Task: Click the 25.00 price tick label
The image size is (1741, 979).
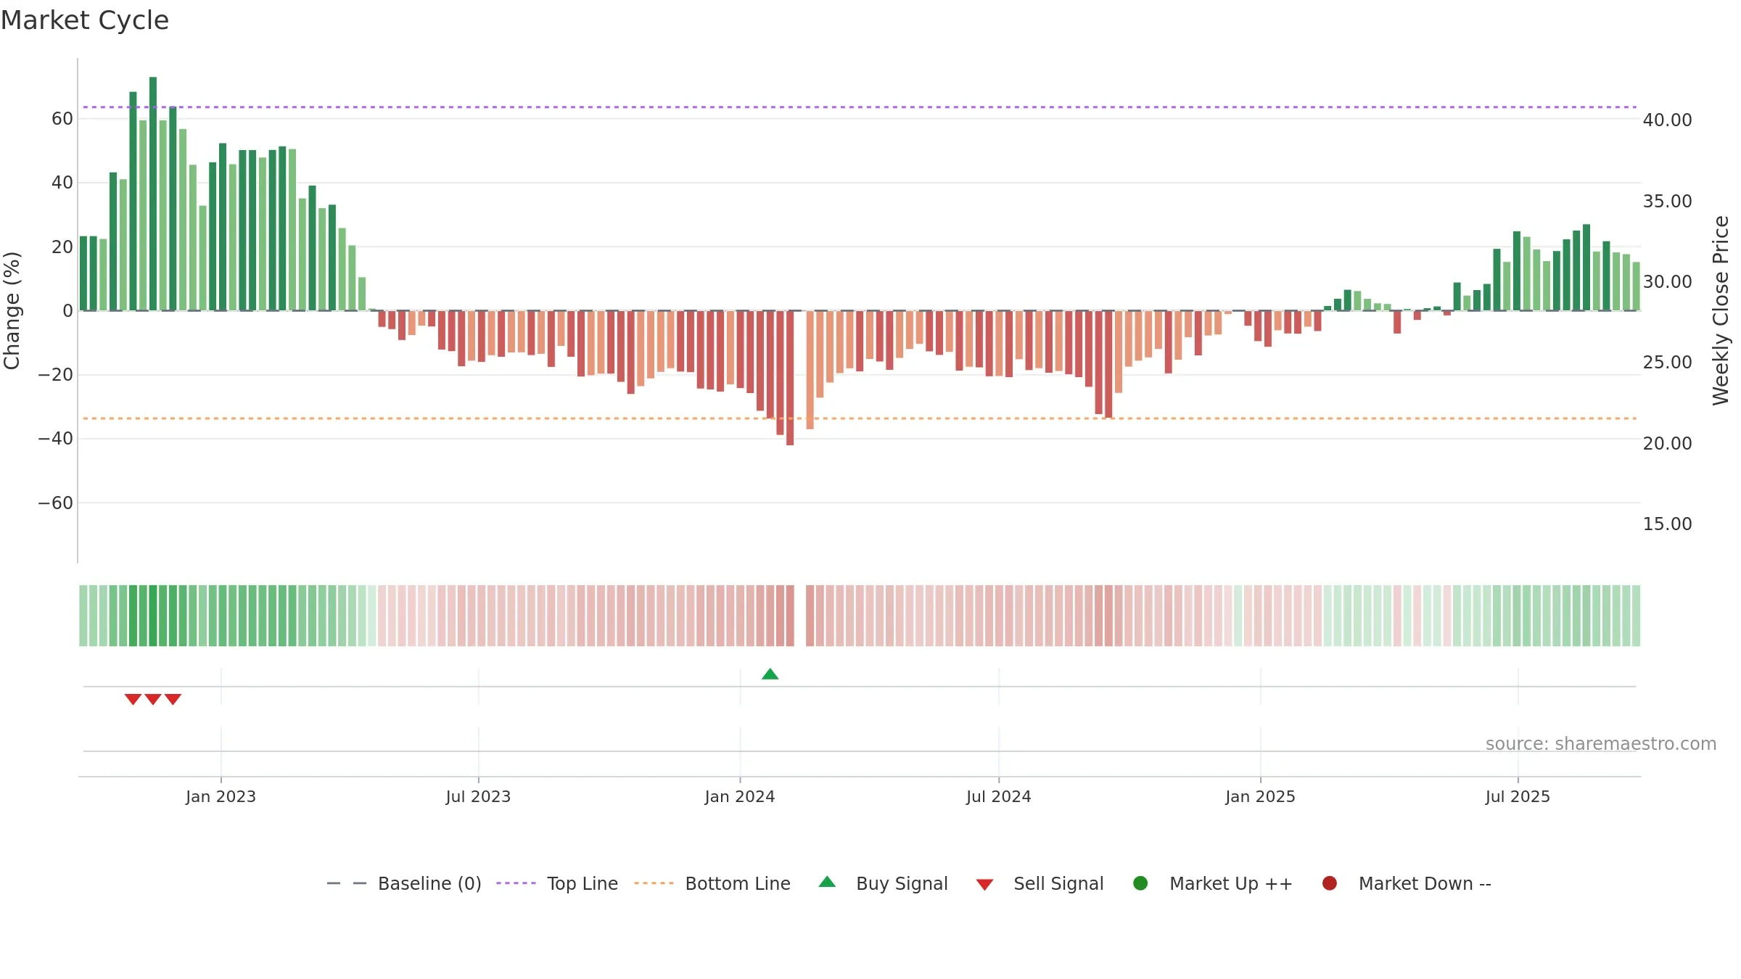Action: 1667,362
